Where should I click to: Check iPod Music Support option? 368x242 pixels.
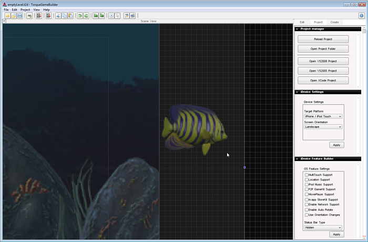click(306, 185)
